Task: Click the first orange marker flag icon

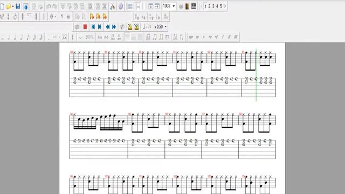Action: tap(92, 17)
